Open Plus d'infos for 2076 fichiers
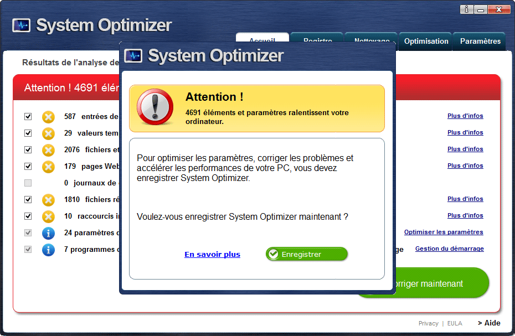The height and width of the screenshot is (336, 515). (x=465, y=149)
